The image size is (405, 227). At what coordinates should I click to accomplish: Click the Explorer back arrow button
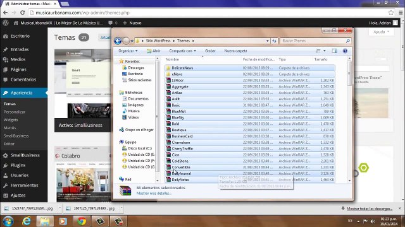[118, 41]
